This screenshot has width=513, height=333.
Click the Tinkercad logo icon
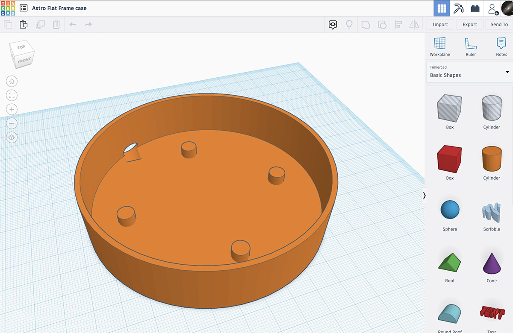point(8,8)
